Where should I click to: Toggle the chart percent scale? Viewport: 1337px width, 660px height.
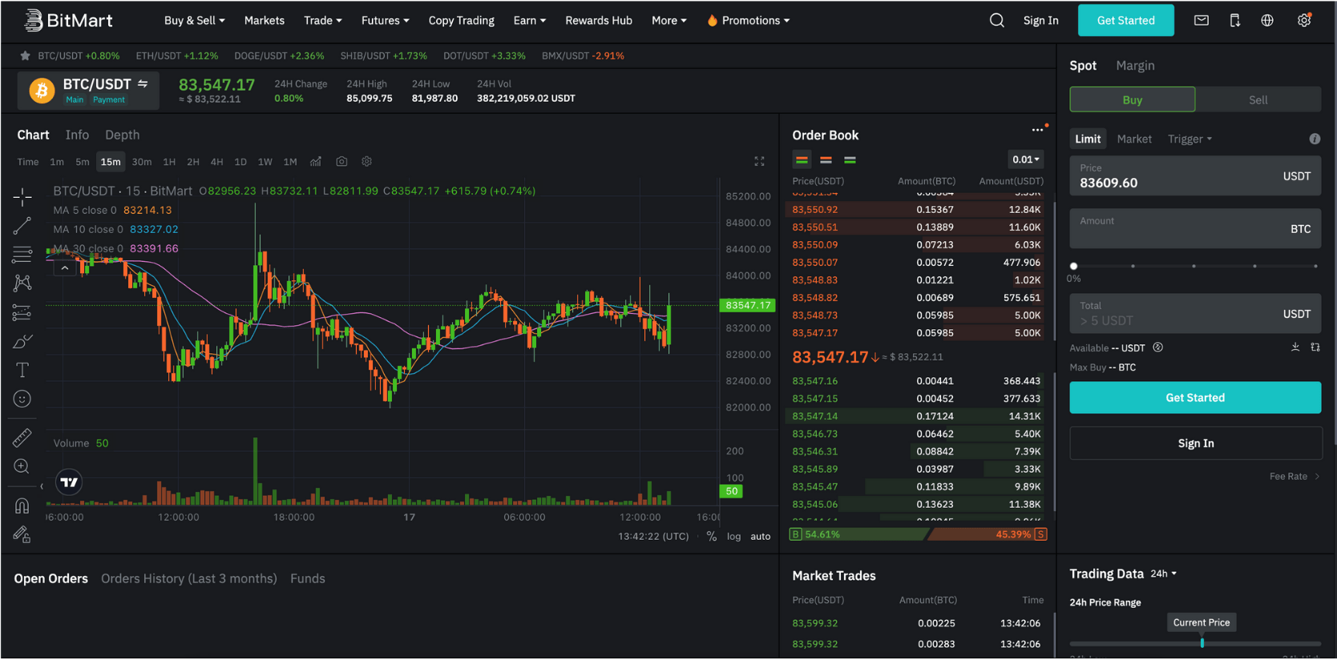point(711,537)
